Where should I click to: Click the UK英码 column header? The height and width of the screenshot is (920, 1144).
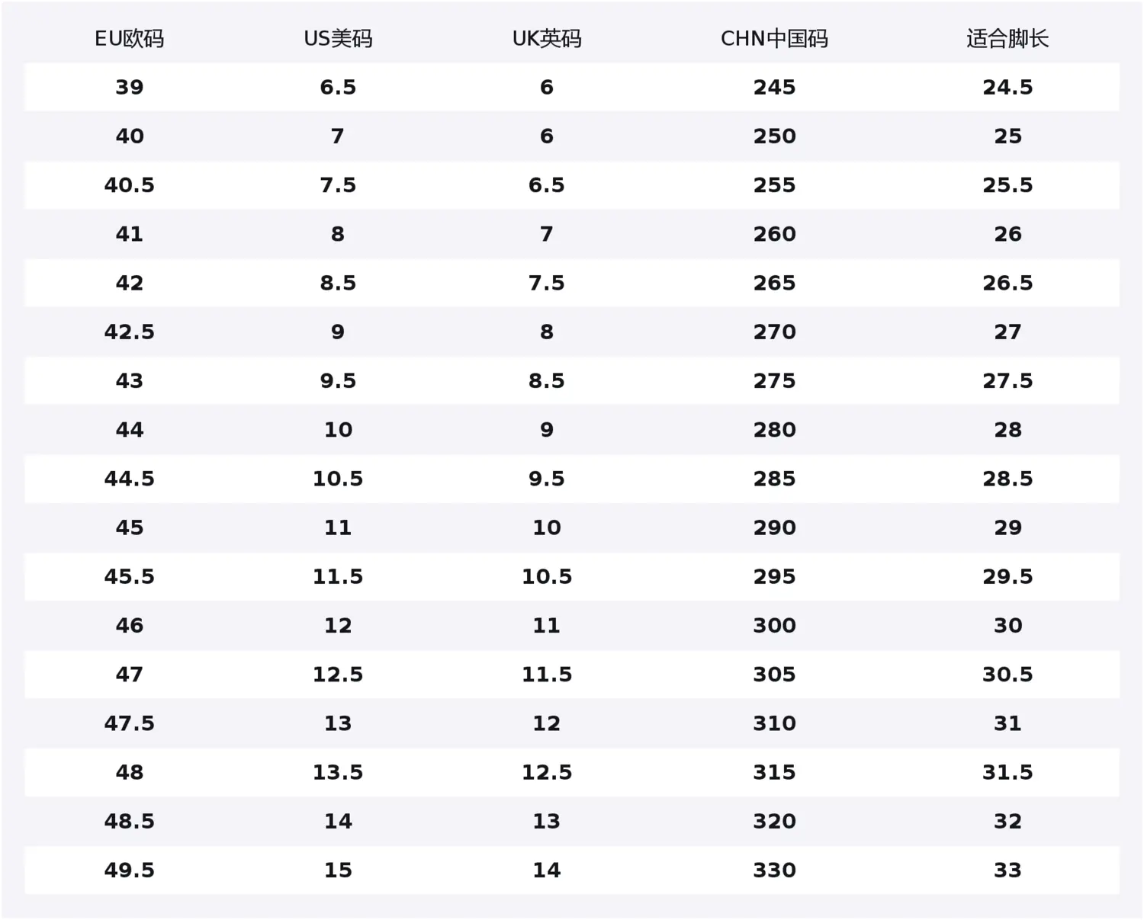[x=547, y=39]
